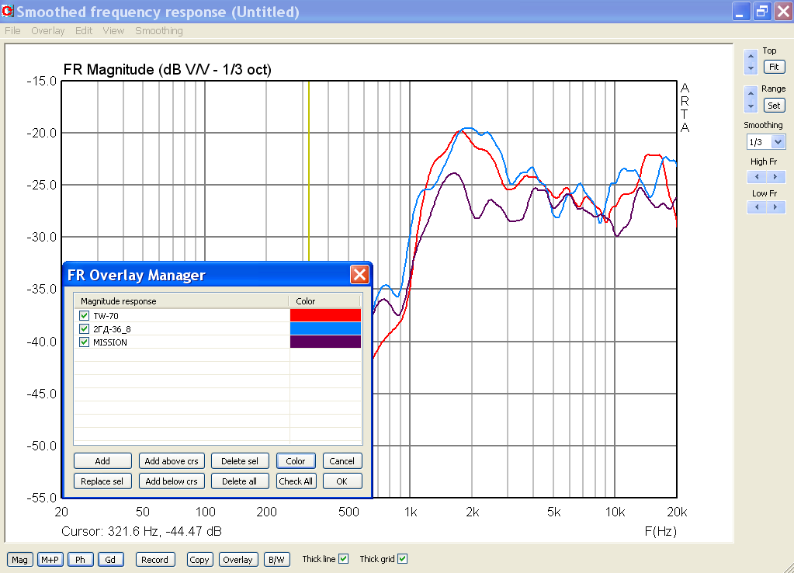Switch to M+P view

[50, 559]
